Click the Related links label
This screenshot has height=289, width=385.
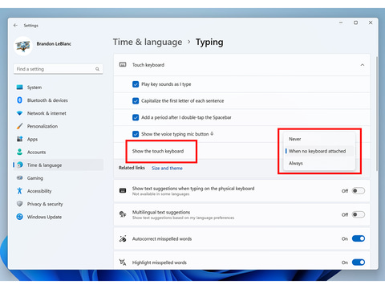tap(132, 168)
